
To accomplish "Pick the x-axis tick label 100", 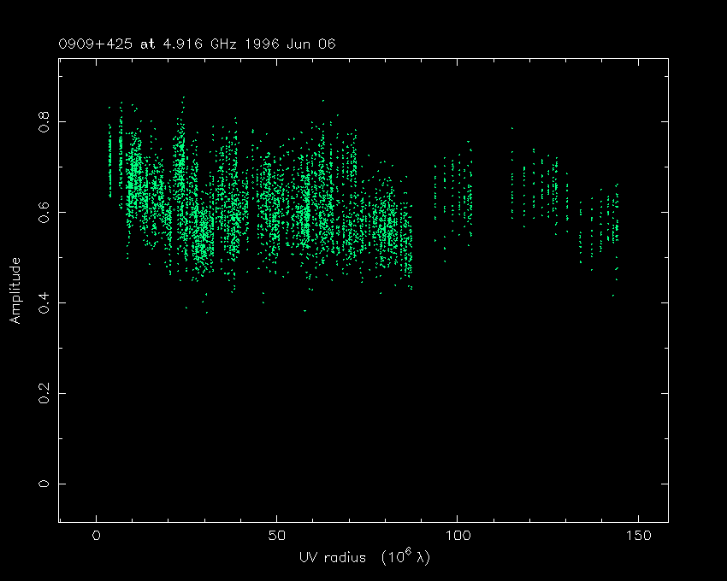I will [x=457, y=536].
